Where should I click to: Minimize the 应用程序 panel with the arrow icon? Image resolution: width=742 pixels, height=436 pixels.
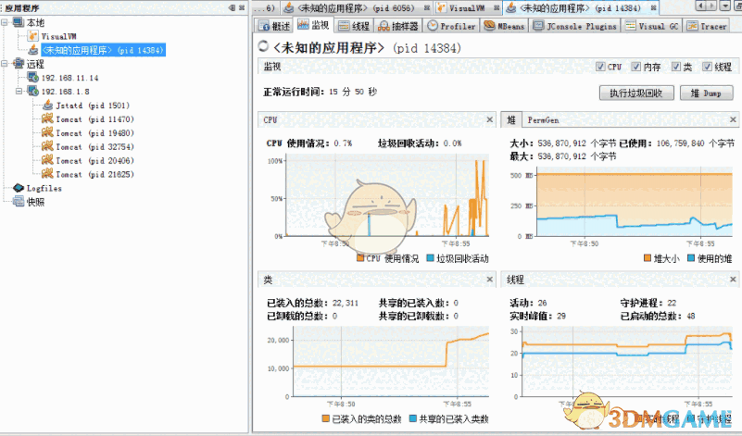tap(232, 7)
